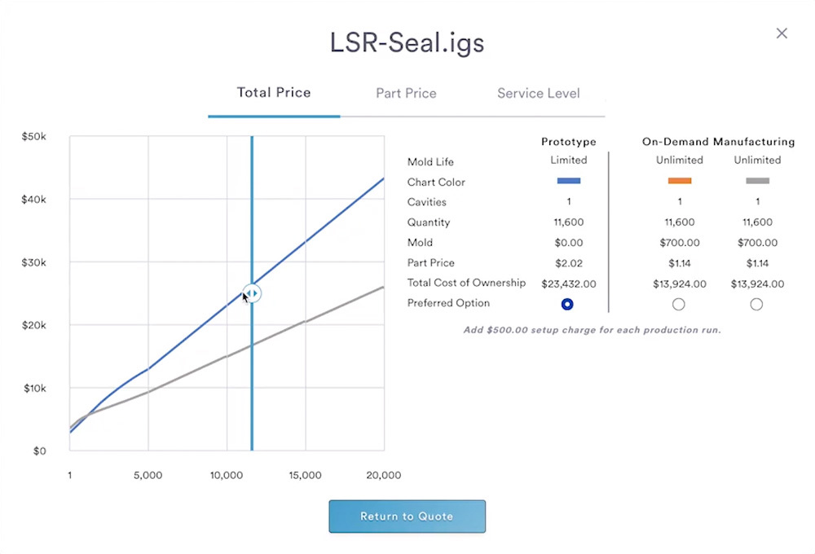
Task: Click the $50k label on the y-axis
Action: (34, 137)
